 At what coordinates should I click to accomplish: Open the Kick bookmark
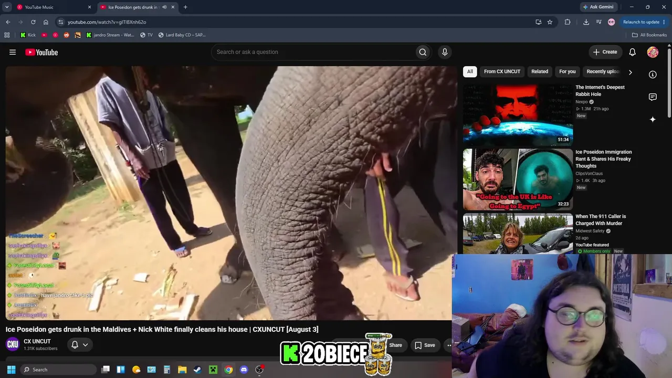(28, 35)
